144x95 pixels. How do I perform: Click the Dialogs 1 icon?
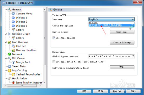point(13,17)
